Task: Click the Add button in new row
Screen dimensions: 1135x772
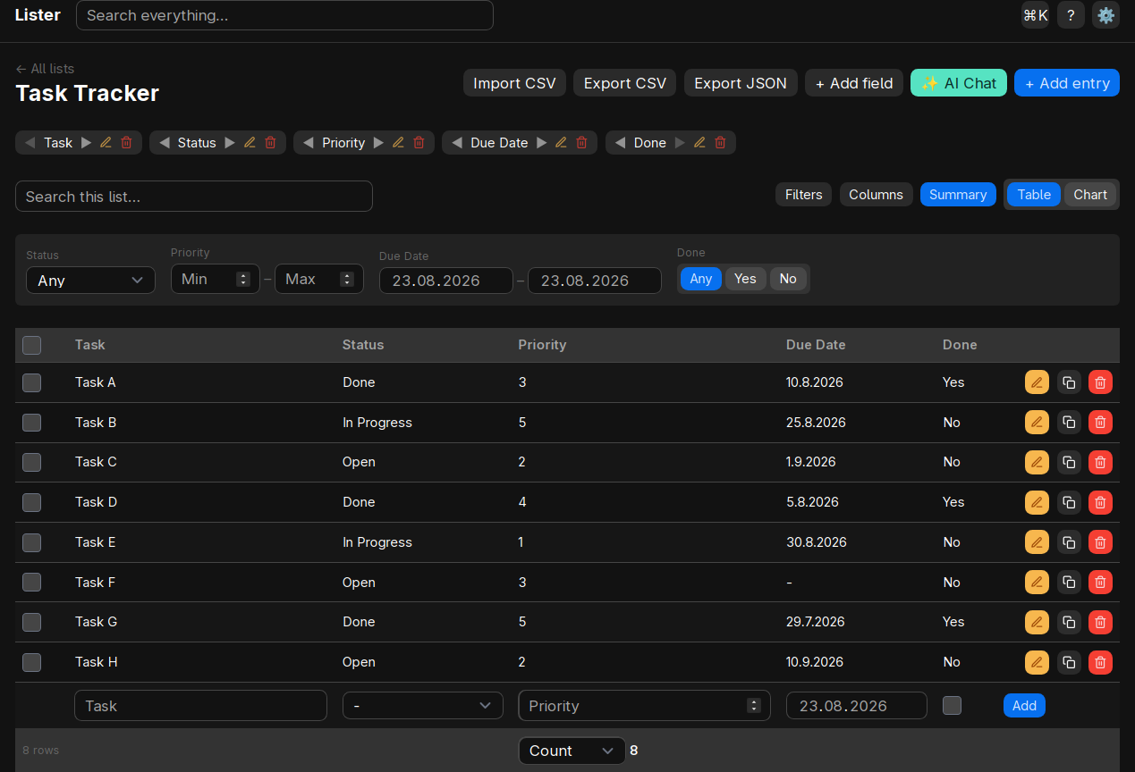Action: click(1024, 706)
